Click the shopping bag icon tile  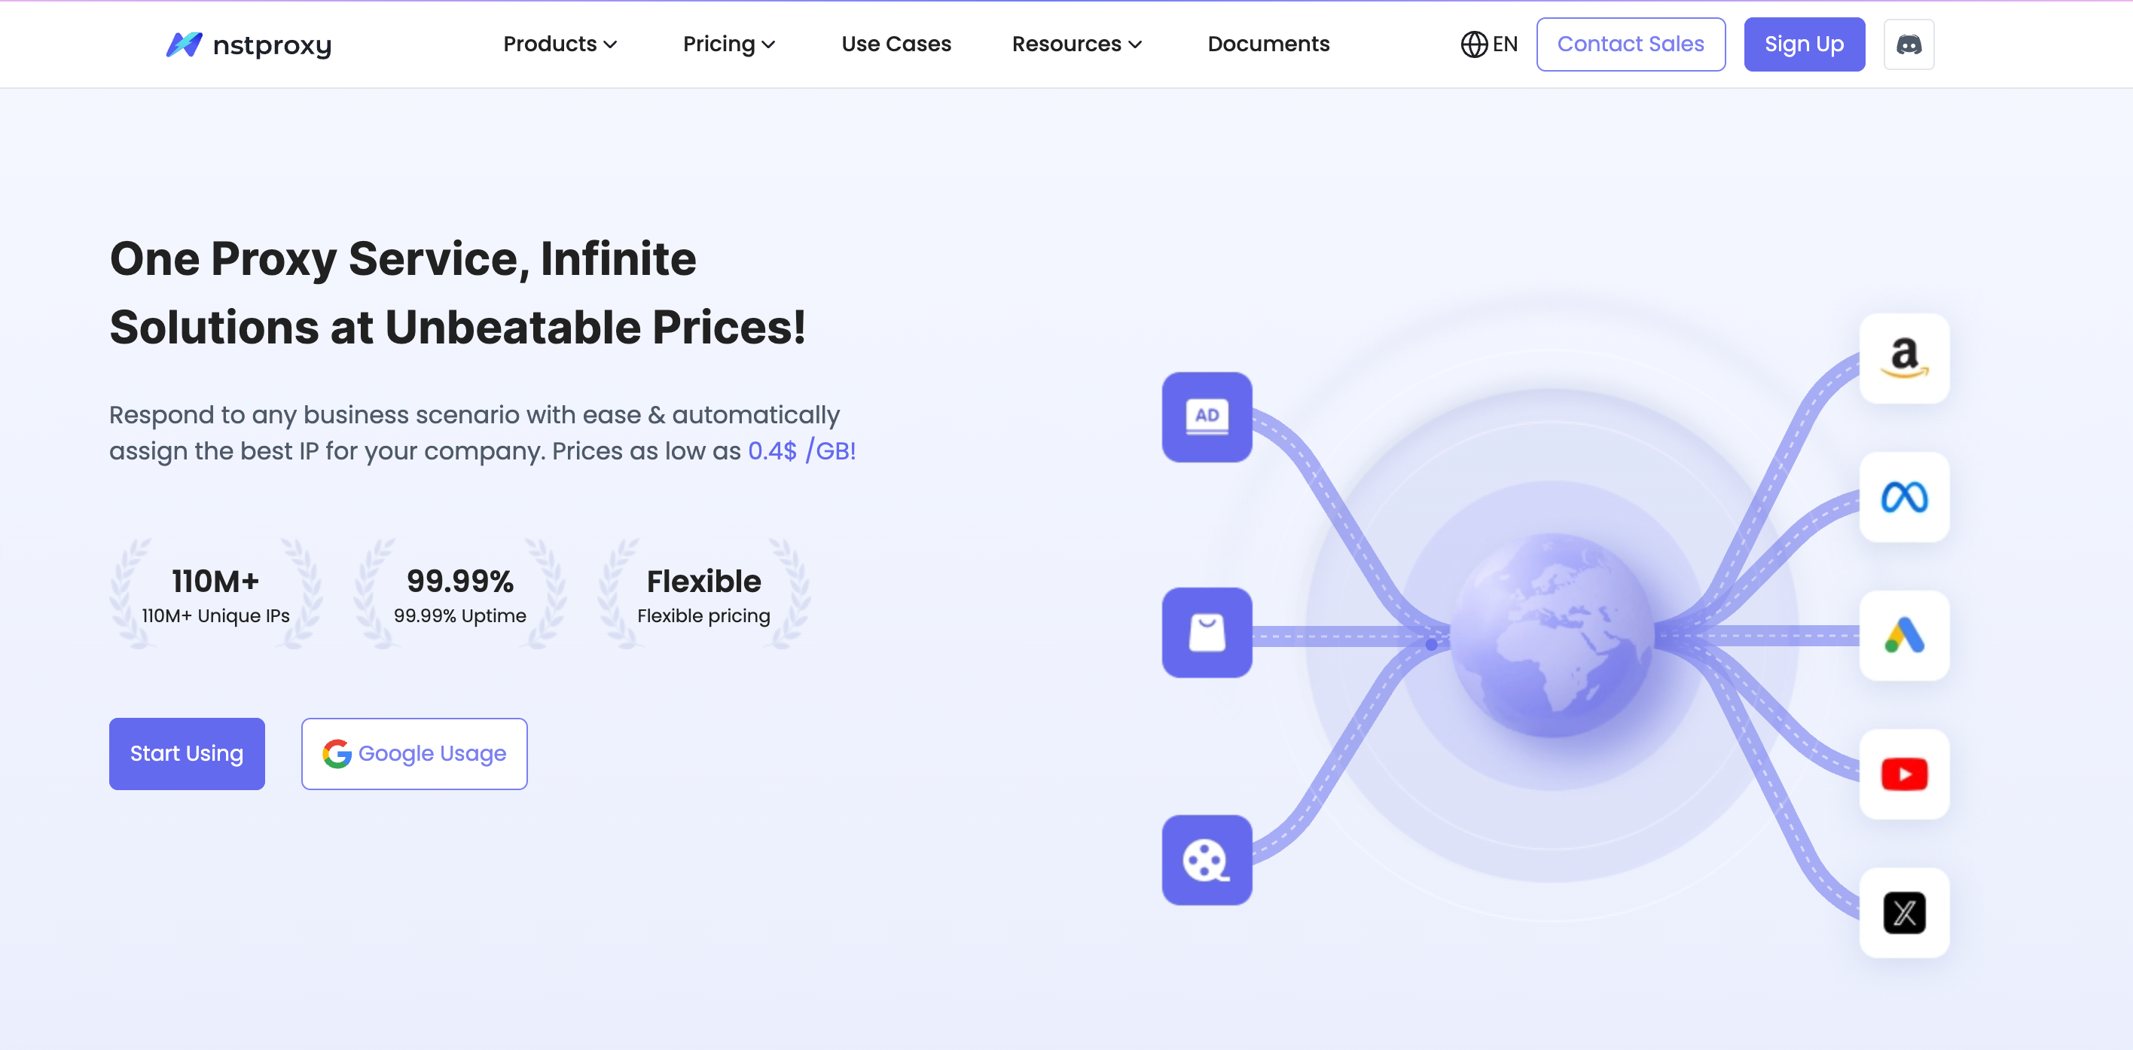pyautogui.click(x=1207, y=633)
